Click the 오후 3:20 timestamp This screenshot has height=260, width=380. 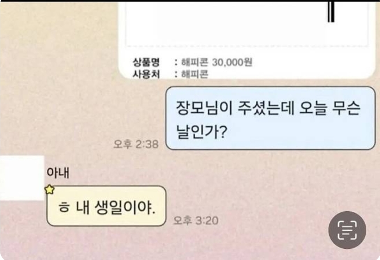pos(196,221)
